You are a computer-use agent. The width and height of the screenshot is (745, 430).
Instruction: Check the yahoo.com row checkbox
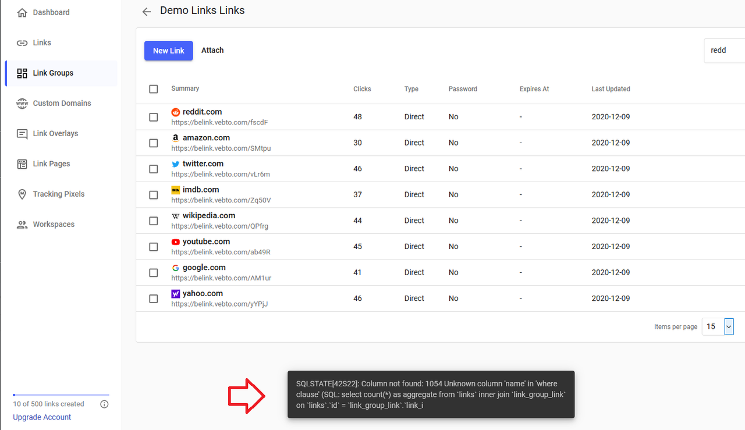coord(154,298)
